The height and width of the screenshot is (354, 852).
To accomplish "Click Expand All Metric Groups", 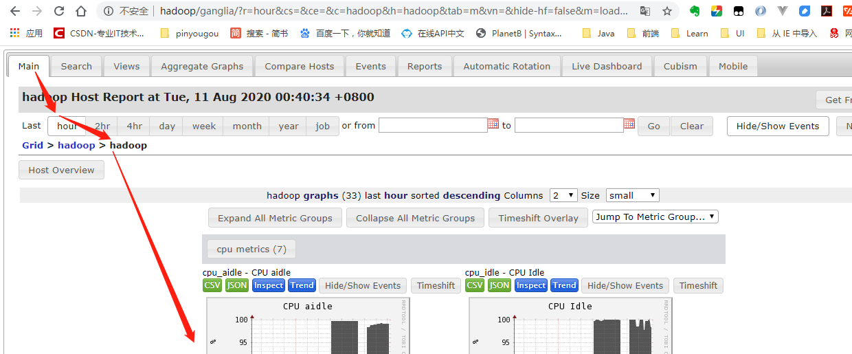I will pyautogui.click(x=275, y=218).
